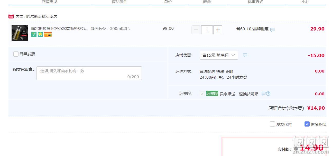
Task: Expand the 店铺优惠 省15元:玻璃杯 dropdown
Action: click(x=219, y=55)
